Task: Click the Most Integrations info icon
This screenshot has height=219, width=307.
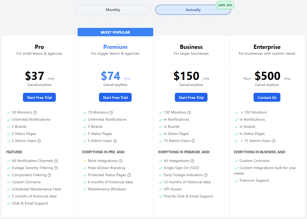Action: [x=120, y=161]
